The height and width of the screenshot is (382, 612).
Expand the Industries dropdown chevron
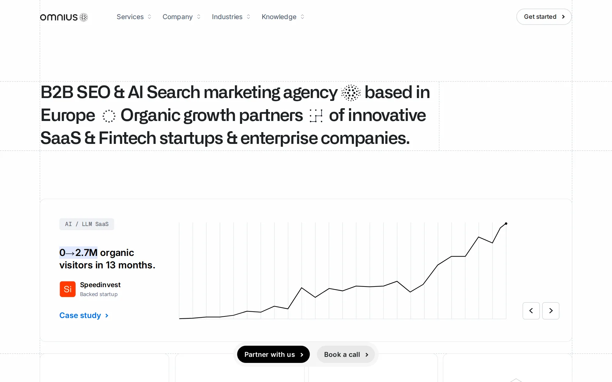pos(248,17)
